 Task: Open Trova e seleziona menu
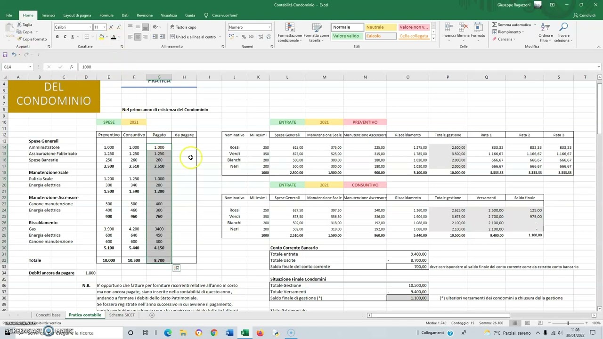point(563,32)
